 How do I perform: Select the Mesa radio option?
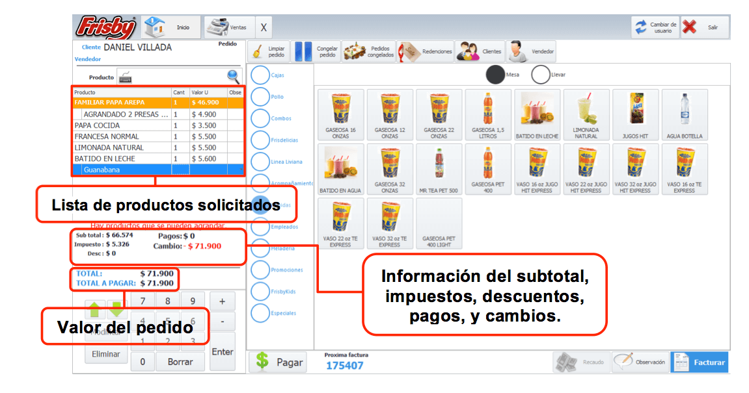coord(495,75)
